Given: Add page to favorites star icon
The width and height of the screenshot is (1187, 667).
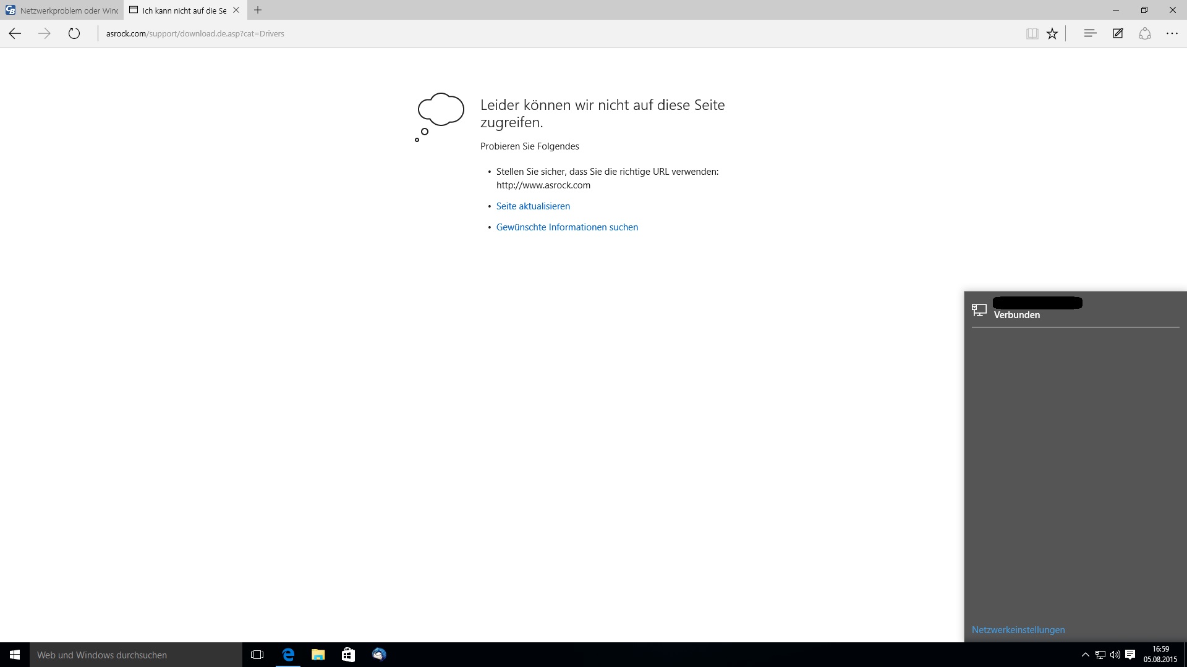Looking at the screenshot, I should click(1052, 33).
